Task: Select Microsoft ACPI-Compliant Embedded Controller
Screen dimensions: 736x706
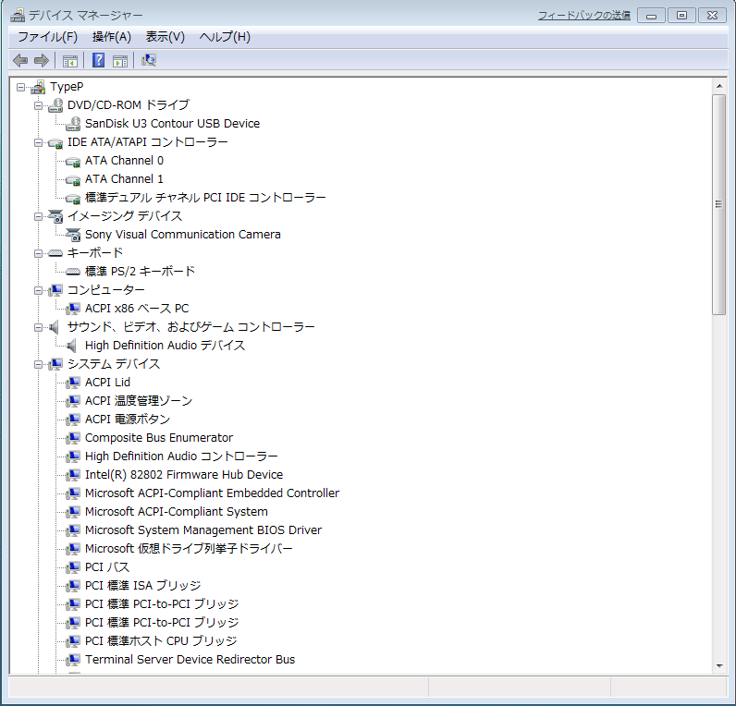Action: 212,493
